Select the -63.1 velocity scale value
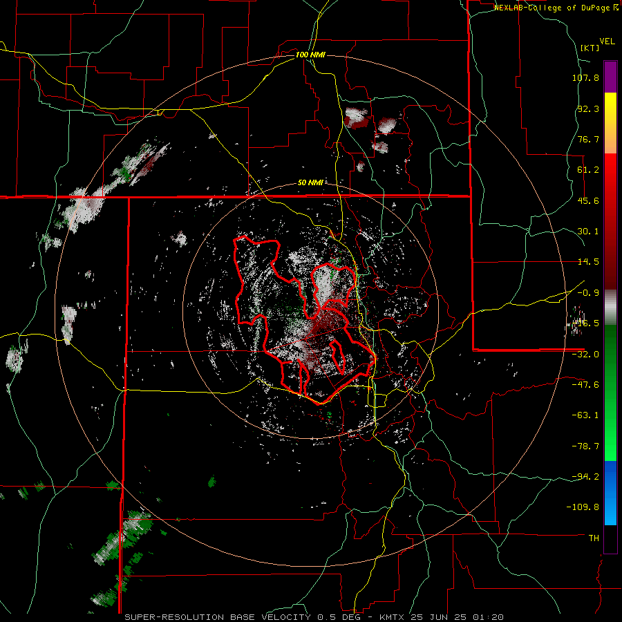Viewport: 622px width, 622px height. coord(585,415)
